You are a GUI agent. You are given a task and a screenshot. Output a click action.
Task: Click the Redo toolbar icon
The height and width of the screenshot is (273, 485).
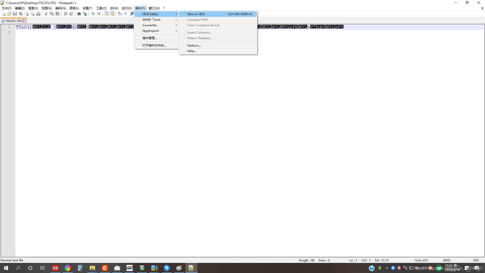(x=71, y=13)
